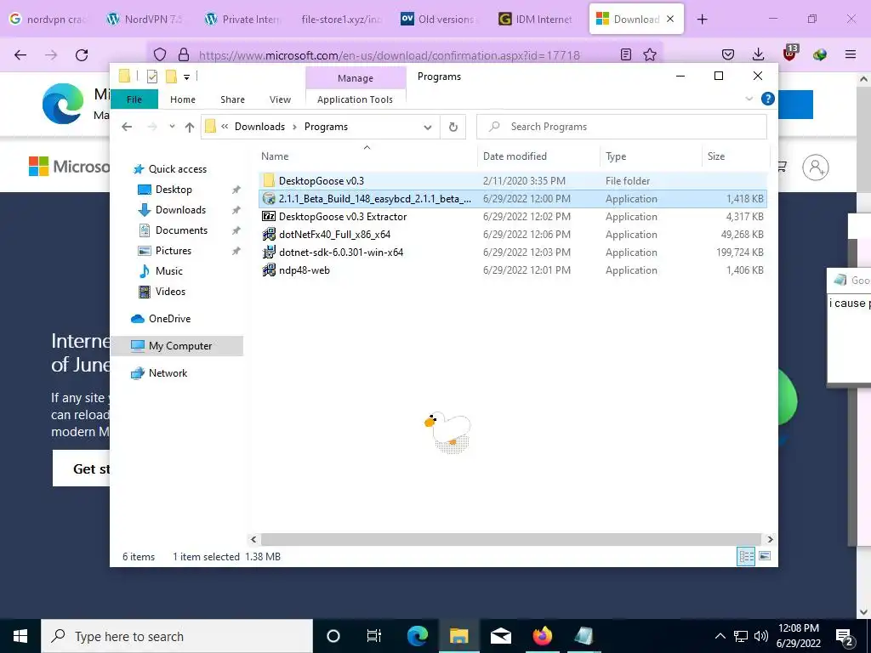
Task: Click the Properties quick access toolbar icon
Action: [x=151, y=77]
